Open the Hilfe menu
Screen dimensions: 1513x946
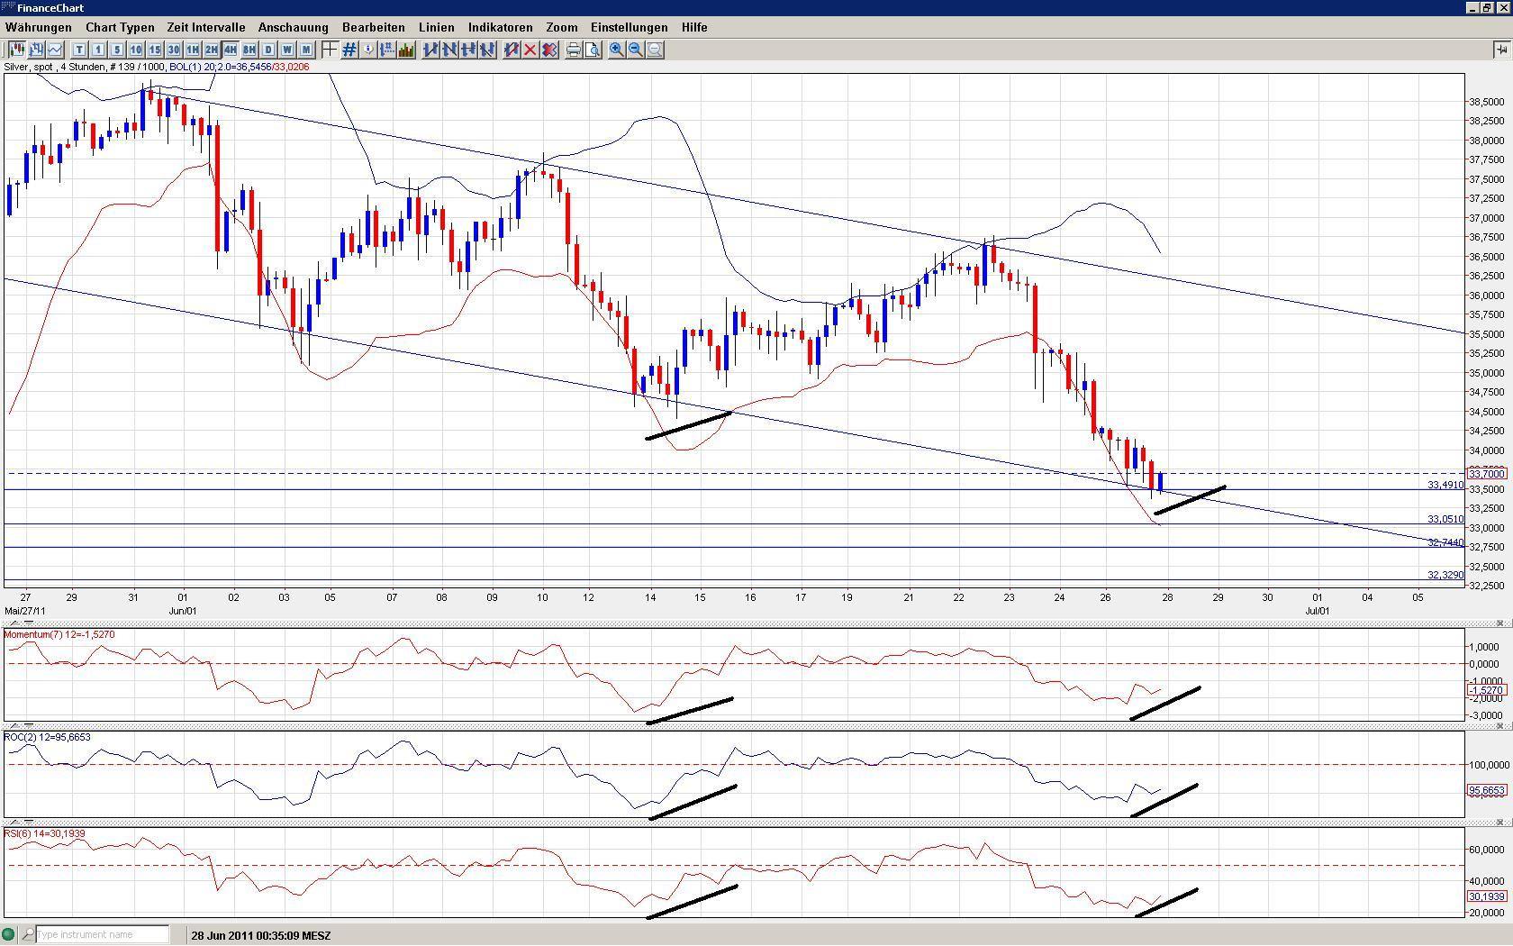[x=694, y=27]
